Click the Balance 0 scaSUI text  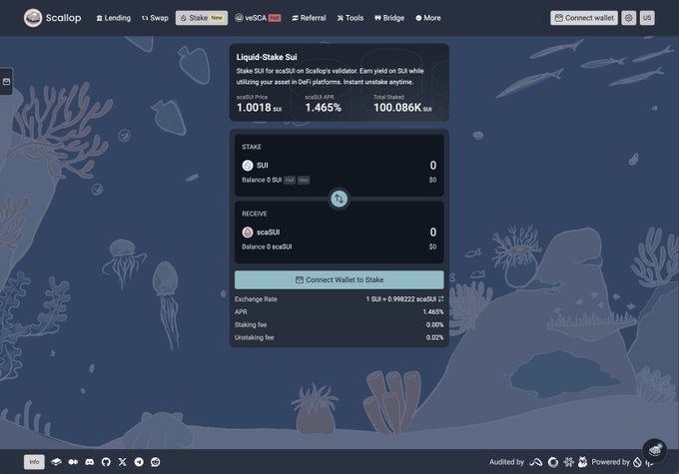[x=267, y=246]
